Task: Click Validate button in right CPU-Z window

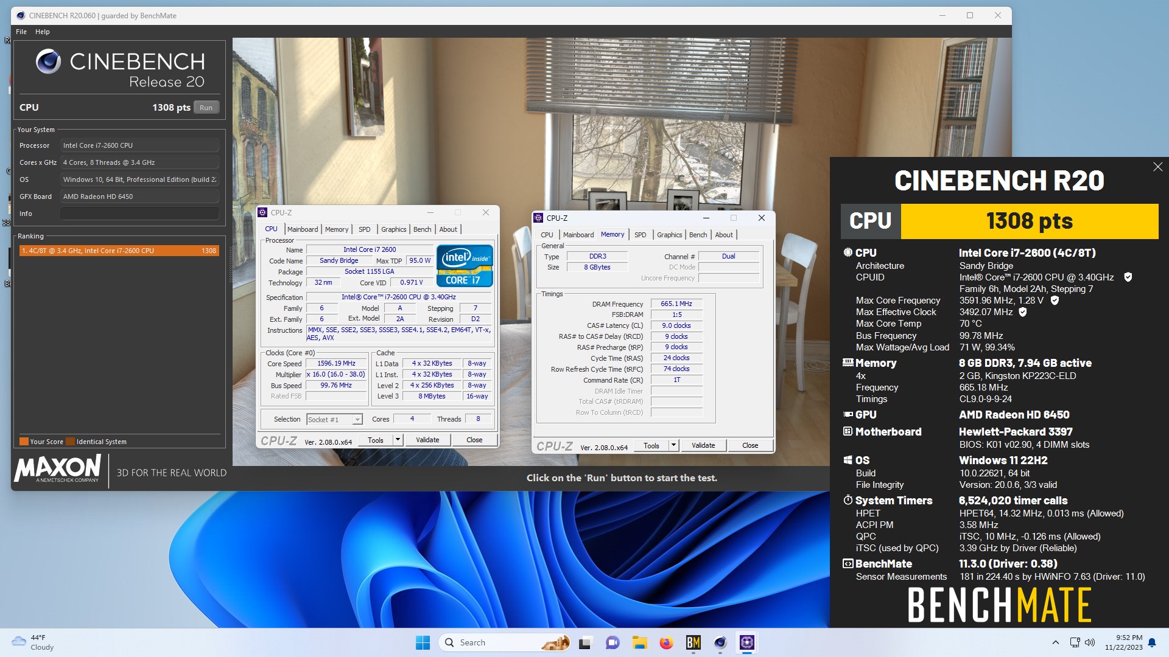Action: pos(703,446)
